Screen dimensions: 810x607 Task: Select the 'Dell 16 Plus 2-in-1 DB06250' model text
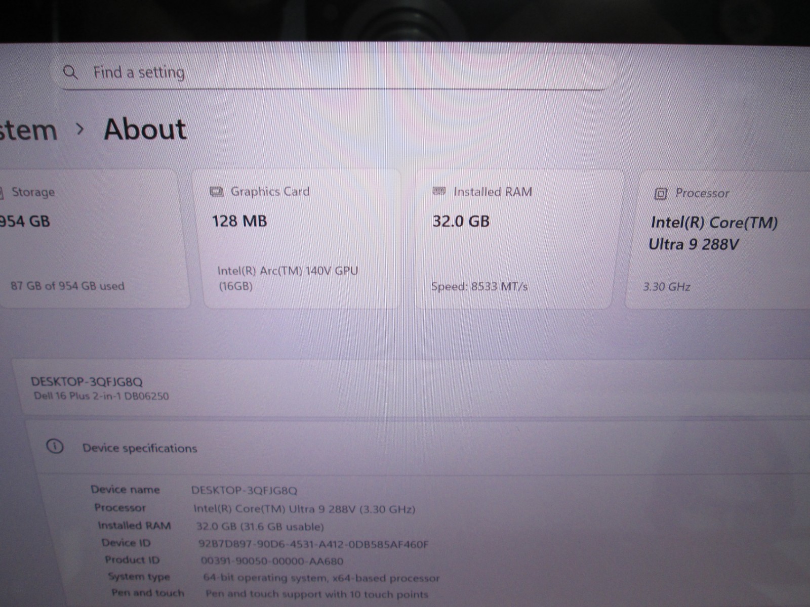tap(101, 396)
